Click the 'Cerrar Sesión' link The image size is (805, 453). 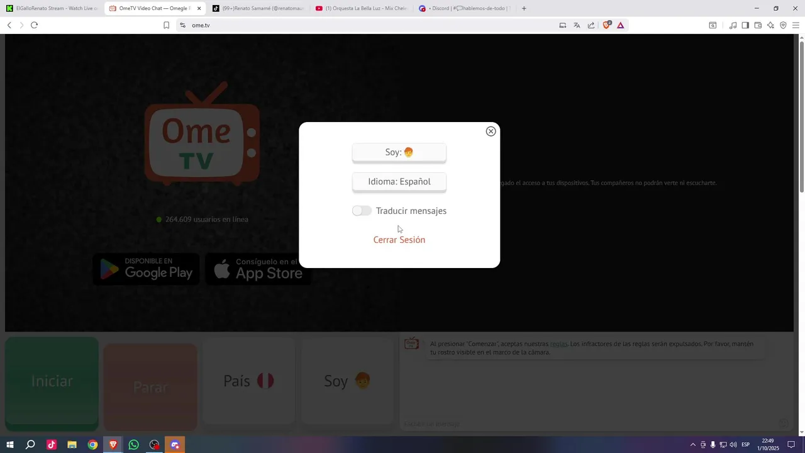[399, 240]
